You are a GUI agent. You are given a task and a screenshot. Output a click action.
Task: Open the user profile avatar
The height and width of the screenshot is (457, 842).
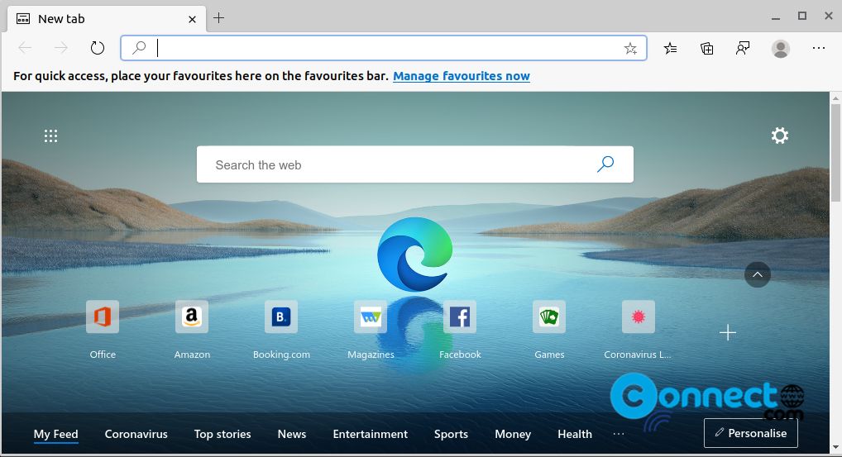[780, 49]
